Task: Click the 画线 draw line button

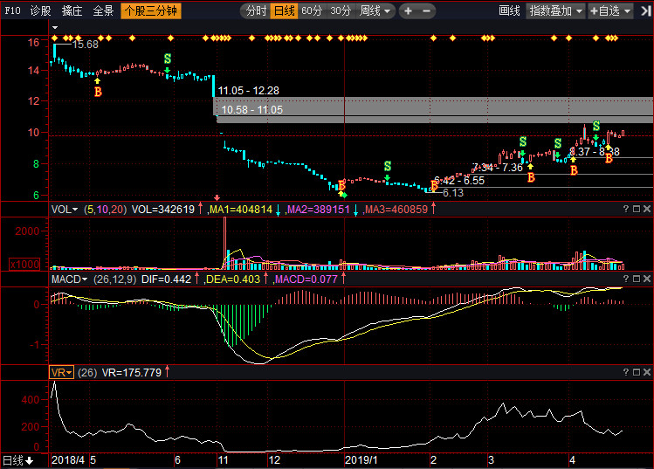Action: pos(509,11)
